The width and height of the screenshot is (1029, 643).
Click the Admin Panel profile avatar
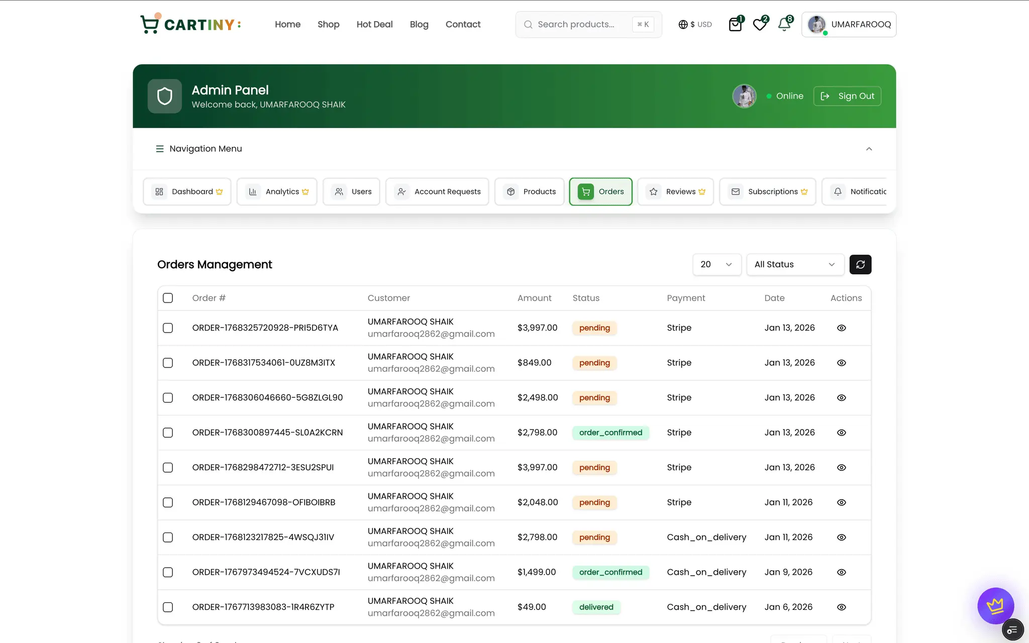(x=744, y=96)
